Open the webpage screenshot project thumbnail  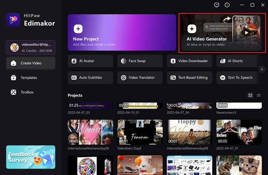tap(189, 165)
